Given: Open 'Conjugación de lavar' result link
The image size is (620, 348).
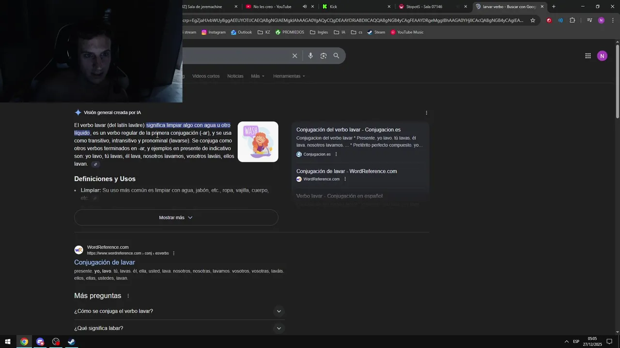Looking at the screenshot, I should [105, 262].
